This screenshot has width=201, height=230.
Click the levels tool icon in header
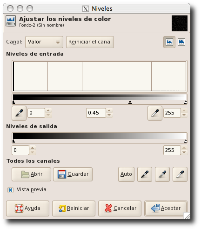11,21
